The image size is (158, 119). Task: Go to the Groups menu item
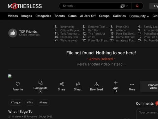click(104, 16)
